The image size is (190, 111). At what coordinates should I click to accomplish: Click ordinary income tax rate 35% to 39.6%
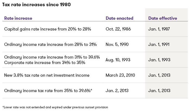(x=48, y=90)
